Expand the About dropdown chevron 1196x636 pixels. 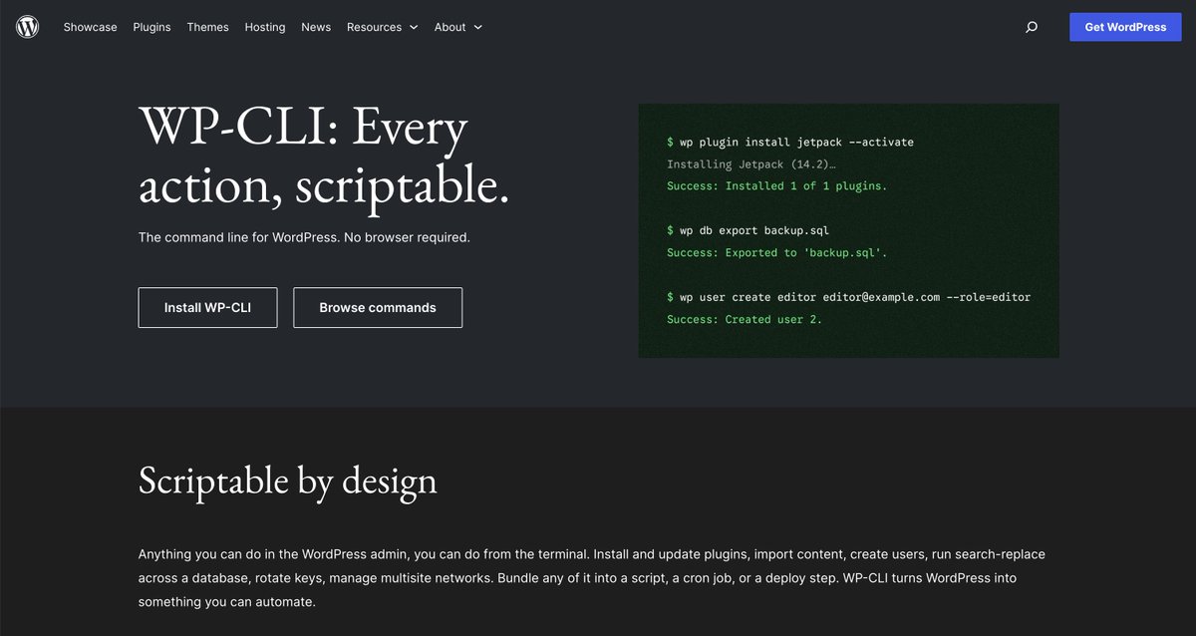477,28
